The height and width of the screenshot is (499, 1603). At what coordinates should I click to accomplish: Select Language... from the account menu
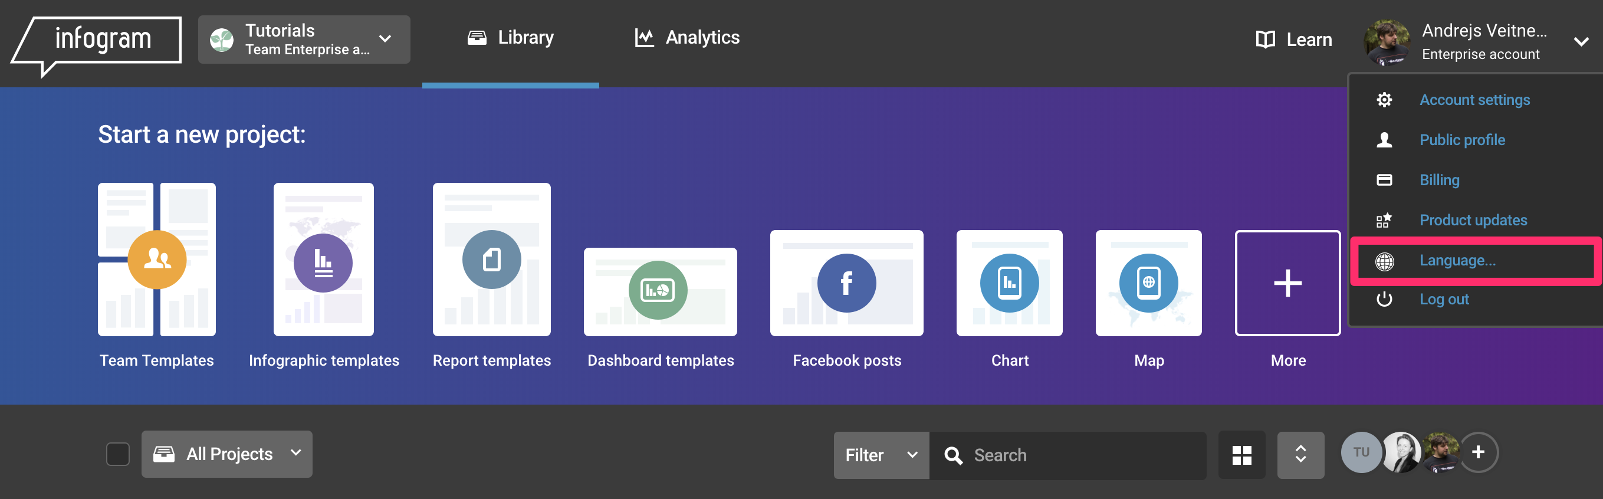[x=1457, y=260]
